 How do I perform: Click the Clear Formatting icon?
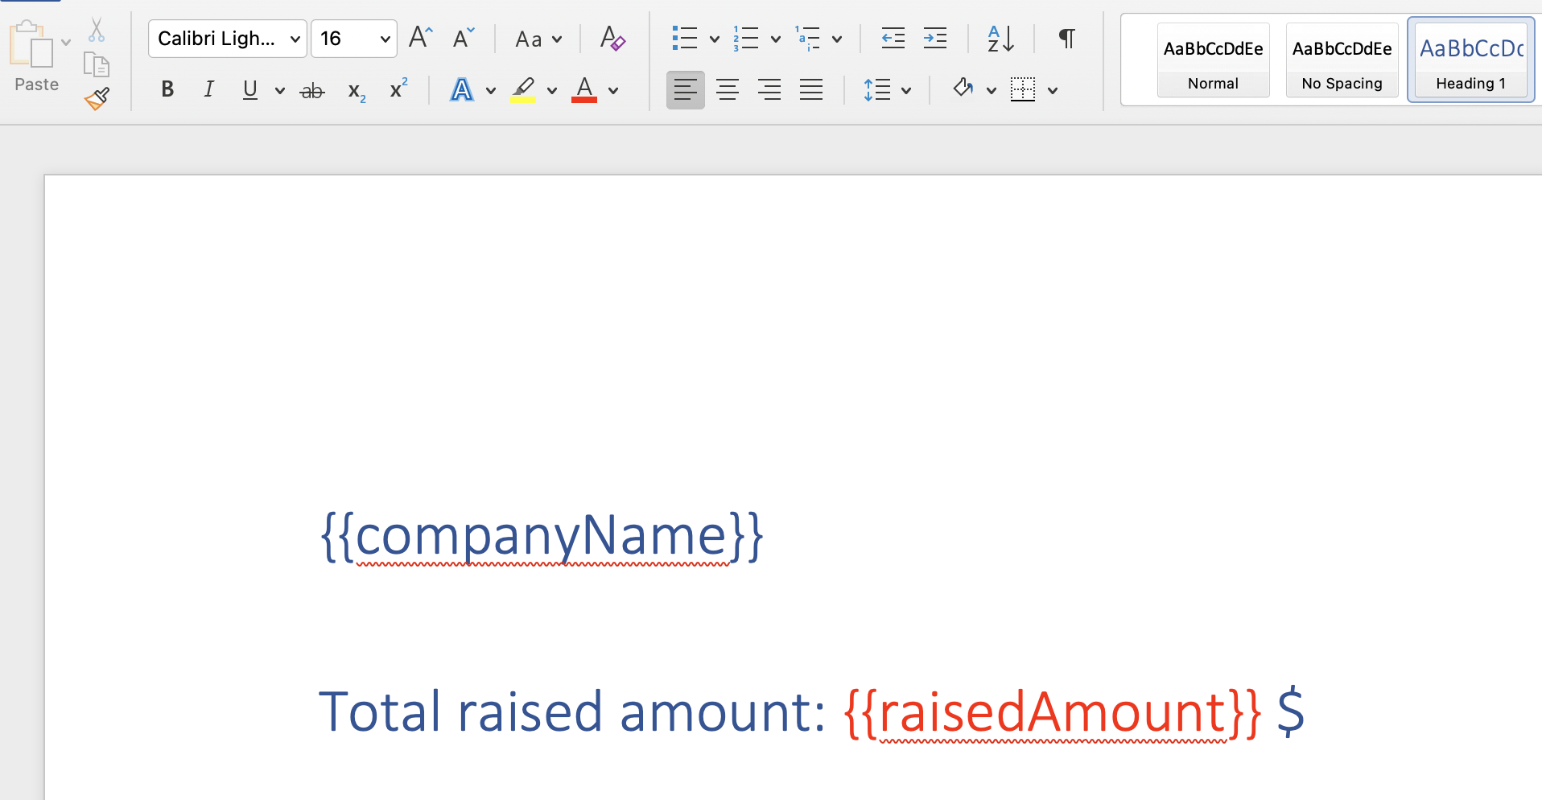(612, 38)
